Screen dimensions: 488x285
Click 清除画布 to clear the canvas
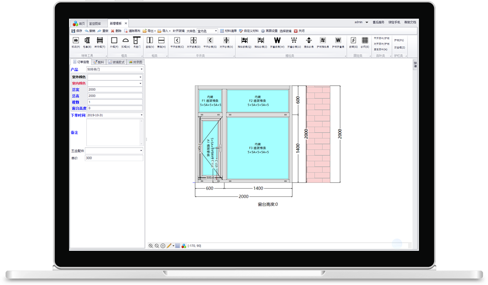132,31
